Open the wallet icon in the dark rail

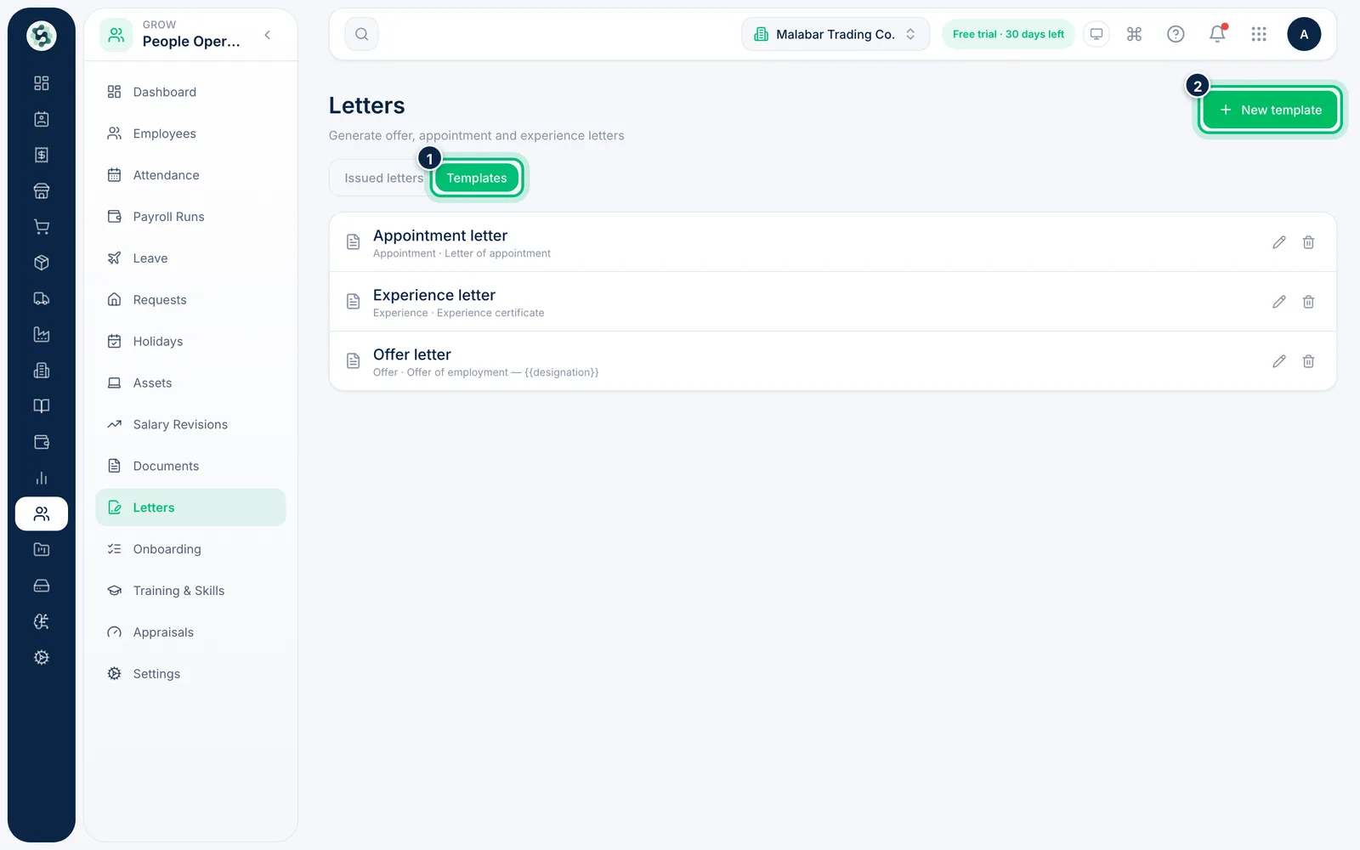(41, 442)
